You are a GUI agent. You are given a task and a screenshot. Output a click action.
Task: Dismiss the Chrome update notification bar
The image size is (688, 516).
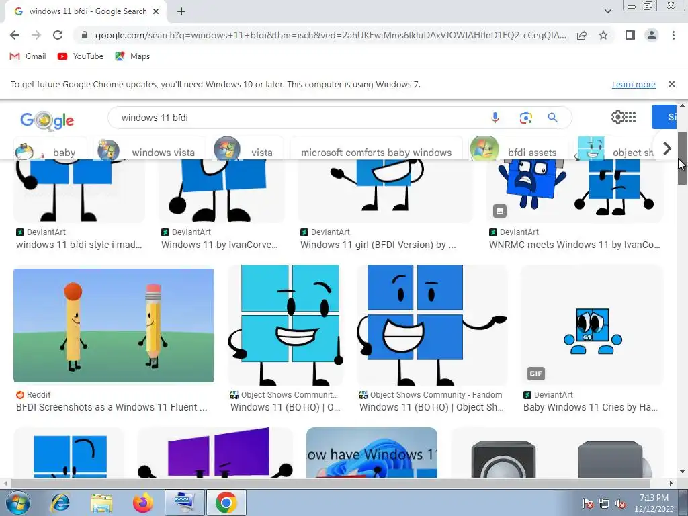click(x=671, y=84)
